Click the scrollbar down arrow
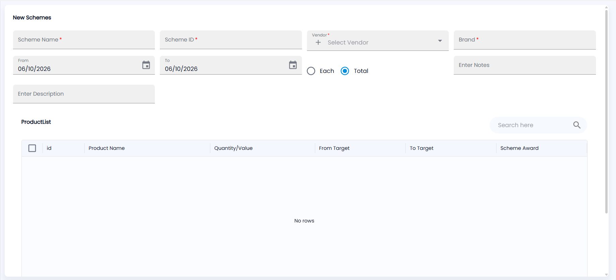 606,275
